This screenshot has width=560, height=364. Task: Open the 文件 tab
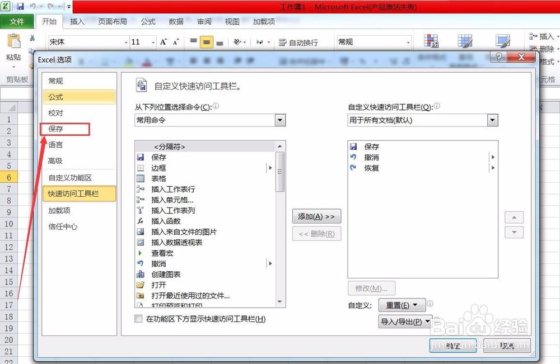tap(17, 21)
